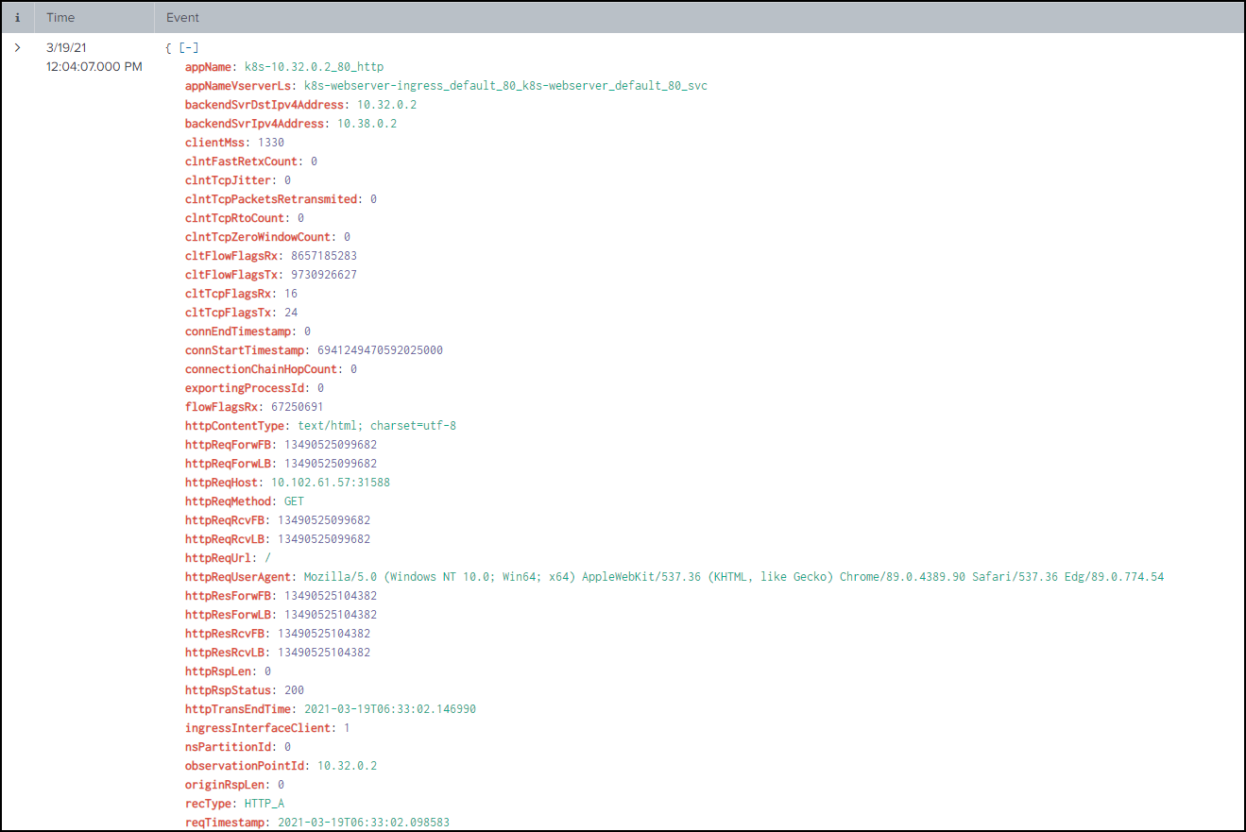Click the info 'i' column header
Image resolution: width=1246 pixels, height=832 pixels.
[18, 18]
